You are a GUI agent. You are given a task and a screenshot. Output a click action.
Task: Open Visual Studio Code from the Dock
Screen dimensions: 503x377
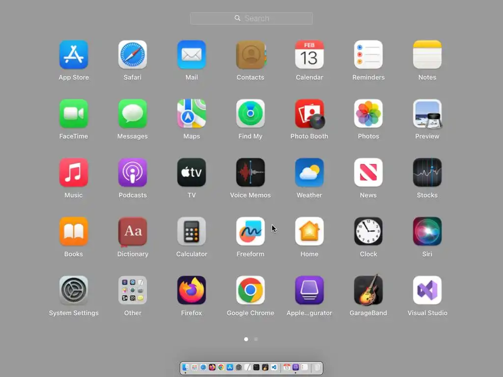point(274,367)
